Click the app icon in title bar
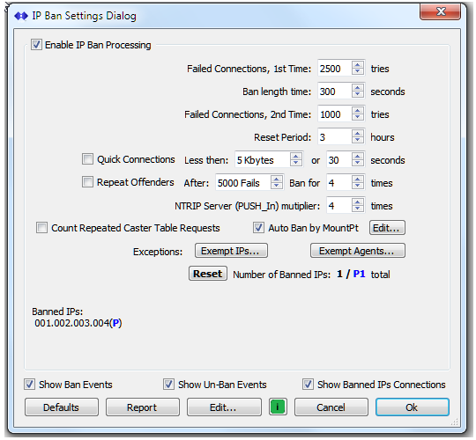Viewport: 476px width, 440px height. [x=21, y=16]
